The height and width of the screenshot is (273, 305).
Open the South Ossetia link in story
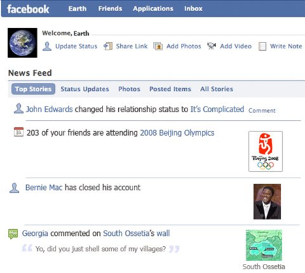point(126,233)
